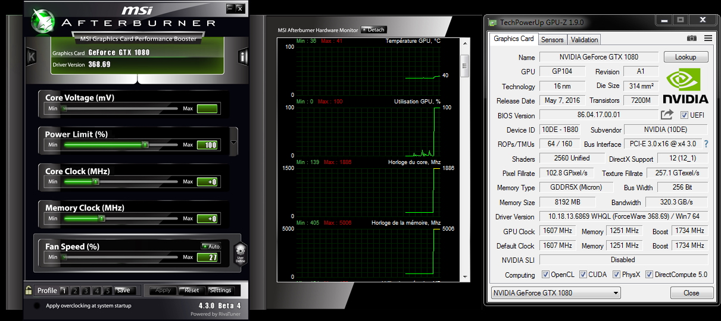Image resolution: width=721 pixels, height=321 pixels.
Task: Open the GPU selection dropdown in GPU-Z
Action: [555, 292]
